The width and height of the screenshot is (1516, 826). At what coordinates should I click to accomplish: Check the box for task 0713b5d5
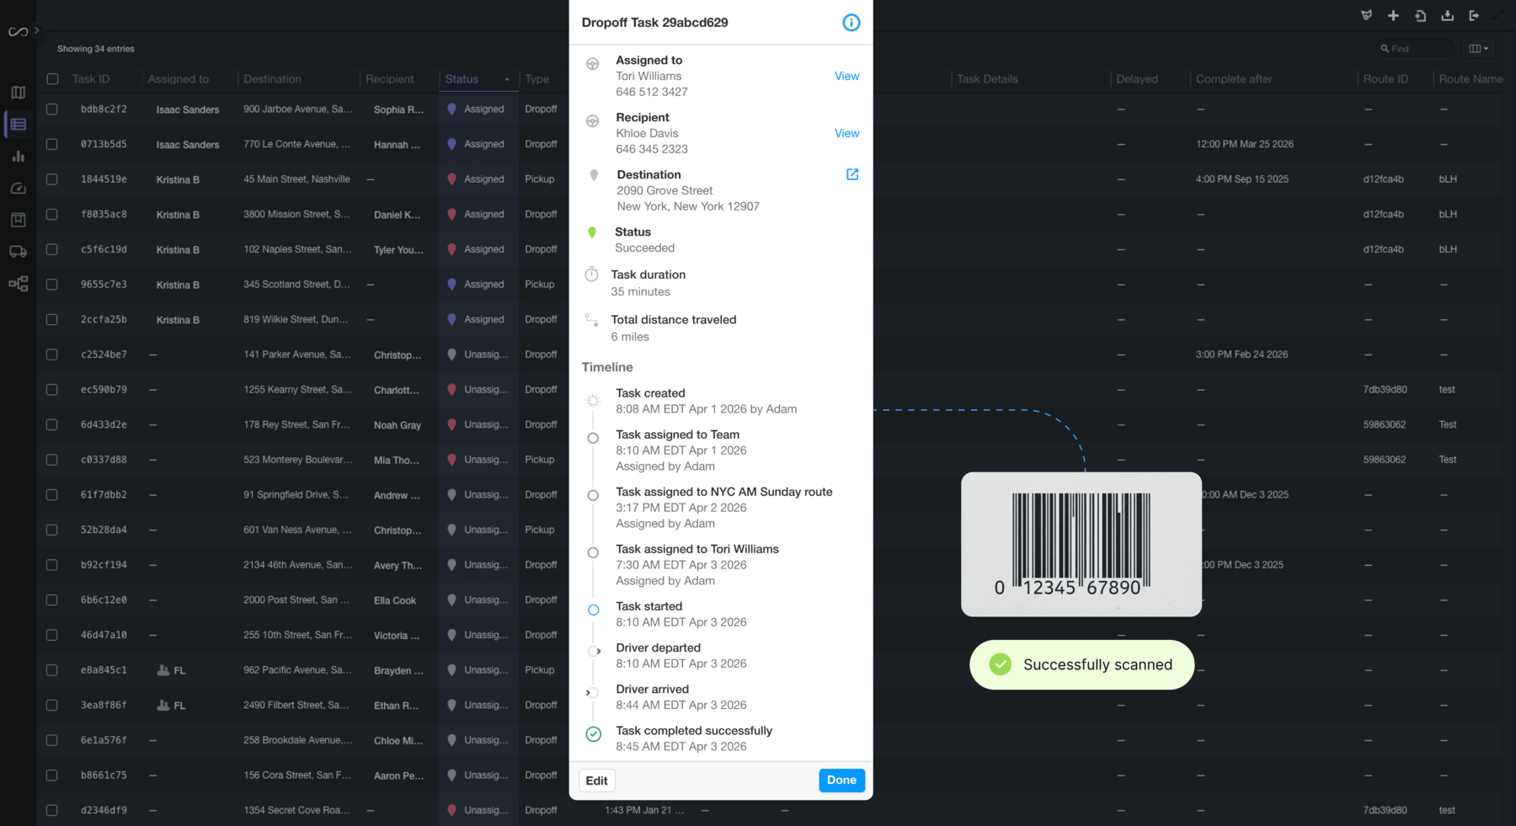pos(52,144)
